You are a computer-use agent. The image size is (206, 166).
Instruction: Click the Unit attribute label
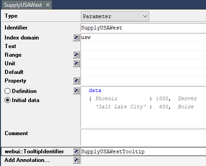[10, 63]
